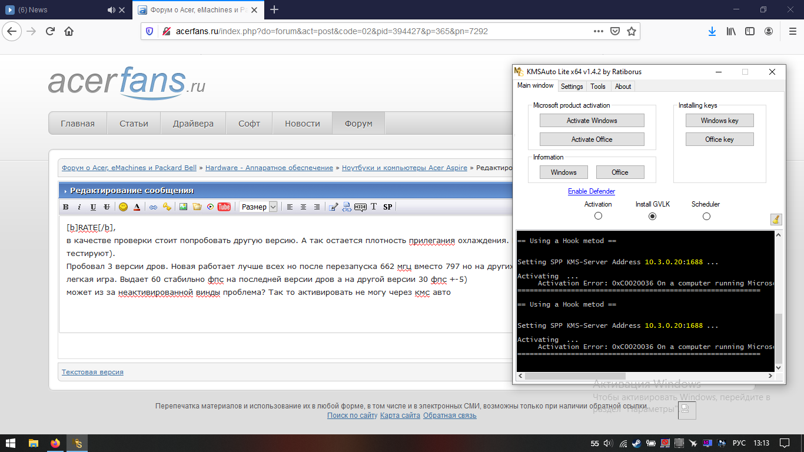Select the Main window tab in KMSAuto

pyautogui.click(x=535, y=85)
